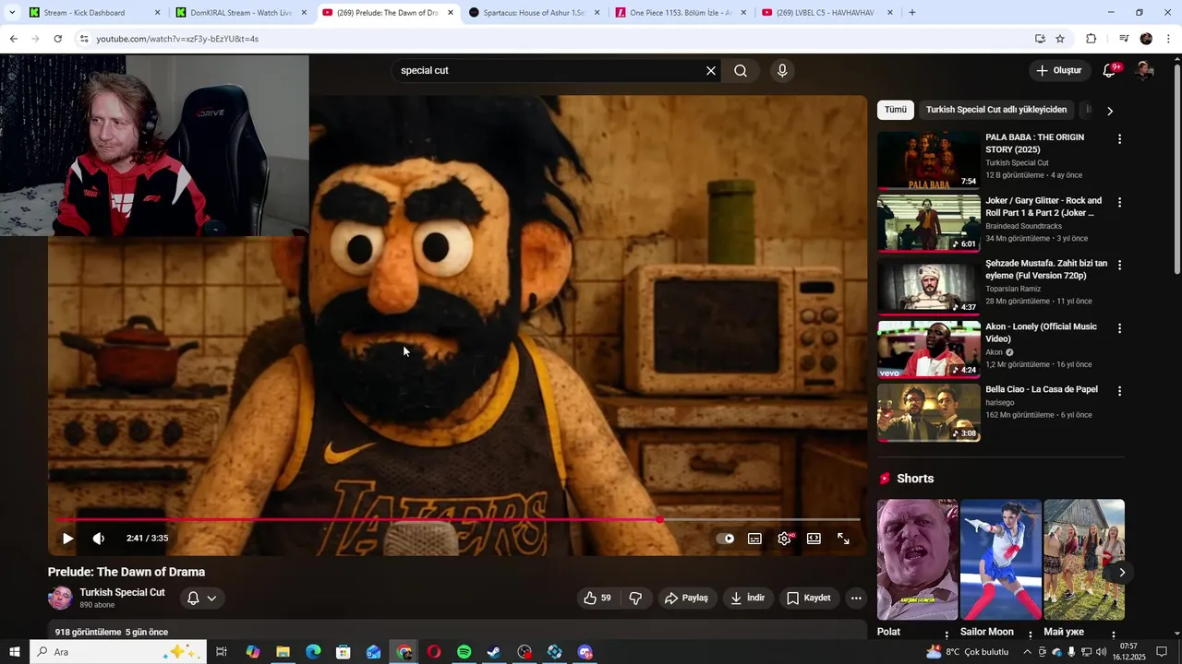Bookmark this page with star

1060,39
